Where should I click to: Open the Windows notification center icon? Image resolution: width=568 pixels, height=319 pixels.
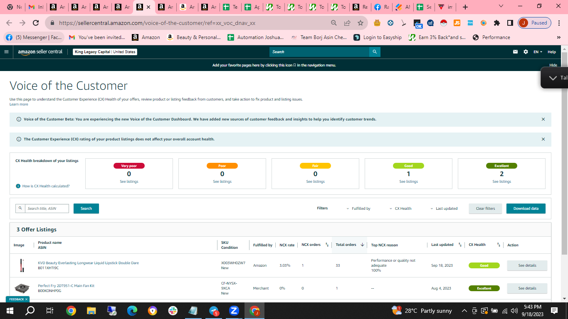(x=554, y=311)
